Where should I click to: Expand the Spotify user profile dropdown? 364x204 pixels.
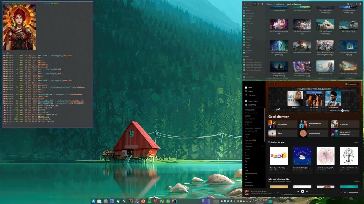pyautogui.click(x=352, y=84)
